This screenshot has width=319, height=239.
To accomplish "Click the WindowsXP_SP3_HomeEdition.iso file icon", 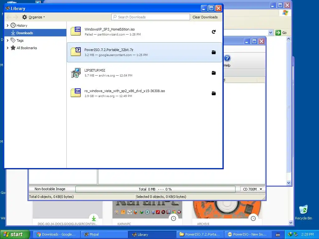I will click(76, 31).
